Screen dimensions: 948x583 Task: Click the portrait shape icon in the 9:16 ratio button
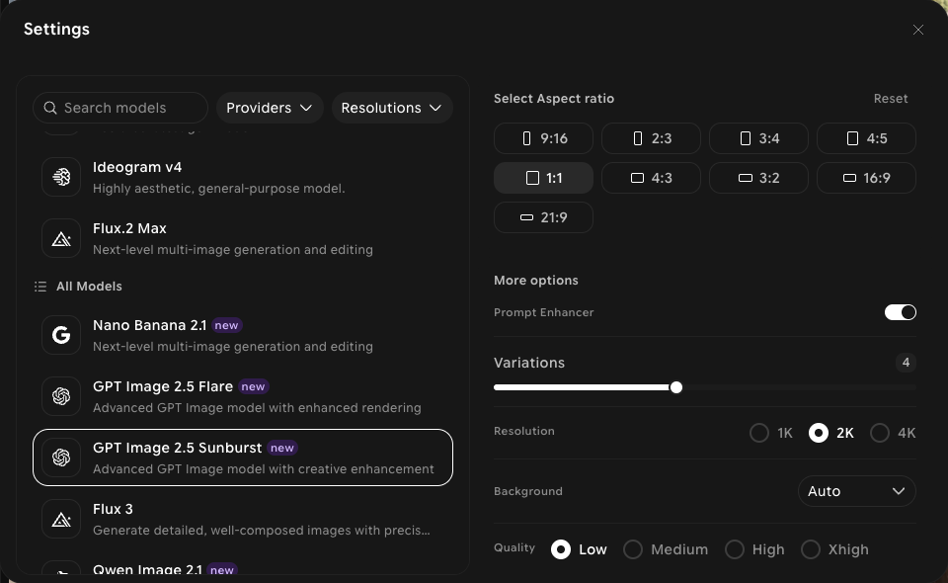526,138
